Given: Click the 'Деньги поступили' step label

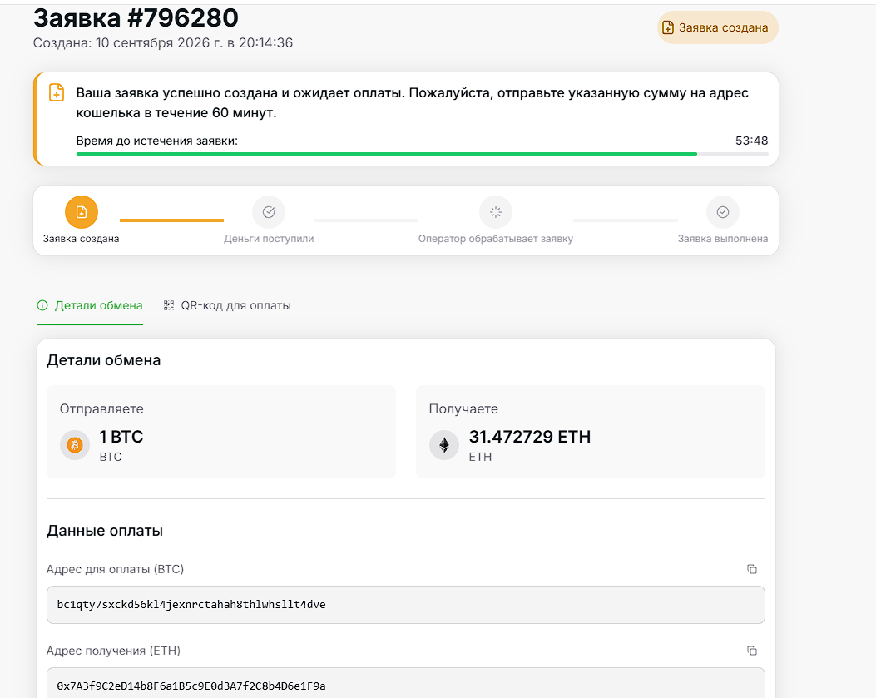Looking at the screenshot, I should (x=269, y=239).
